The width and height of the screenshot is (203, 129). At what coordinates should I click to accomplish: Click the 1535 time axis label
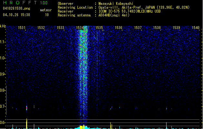pos(99,27)
